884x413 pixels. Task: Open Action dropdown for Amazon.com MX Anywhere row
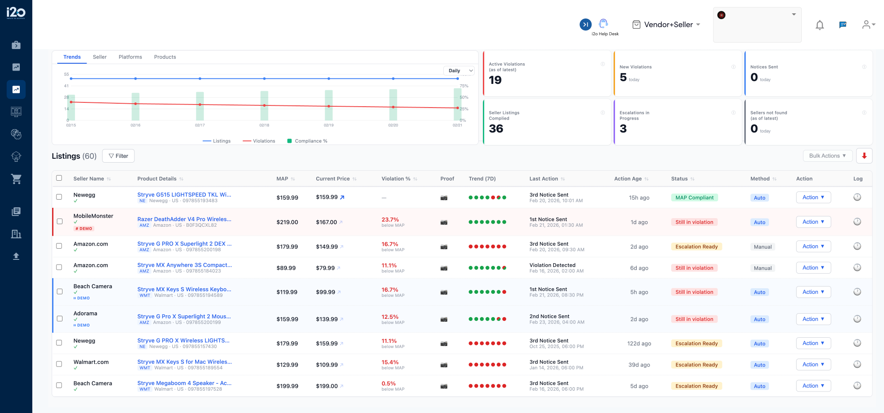(x=813, y=268)
